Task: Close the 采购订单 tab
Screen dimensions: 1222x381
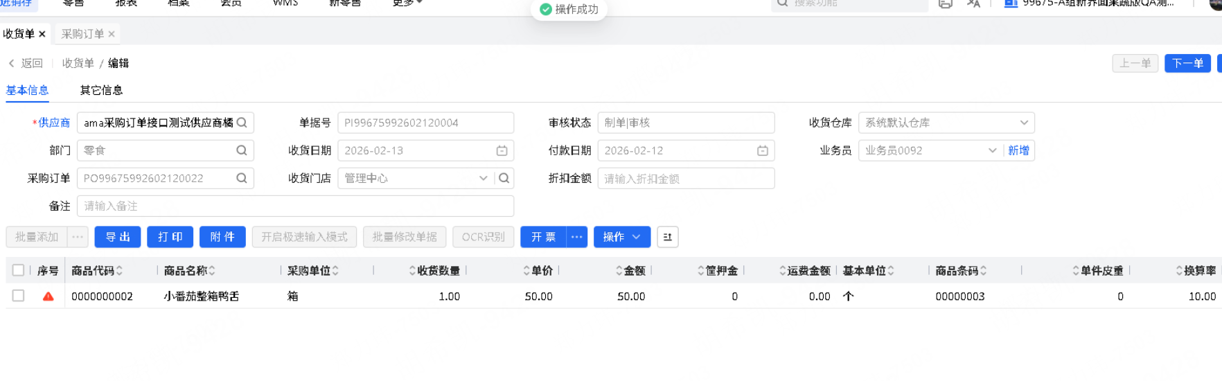Action: point(112,34)
